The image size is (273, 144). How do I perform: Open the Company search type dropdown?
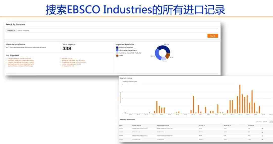point(11,30)
